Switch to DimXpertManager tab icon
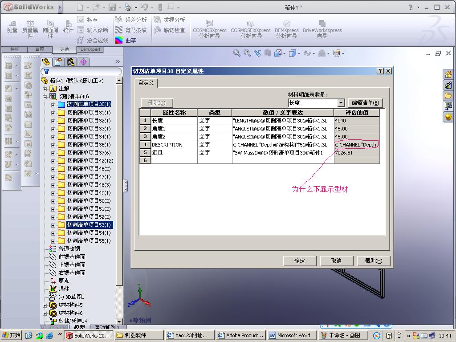Viewport: 456px width, 342px height. 83,61
